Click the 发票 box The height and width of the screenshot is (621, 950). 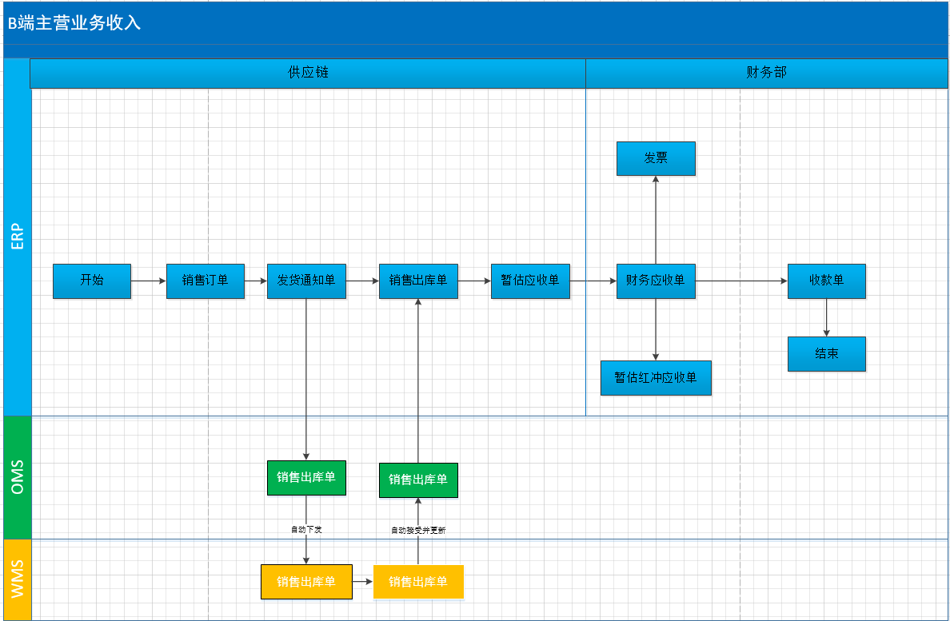pyautogui.click(x=657, y=158)
